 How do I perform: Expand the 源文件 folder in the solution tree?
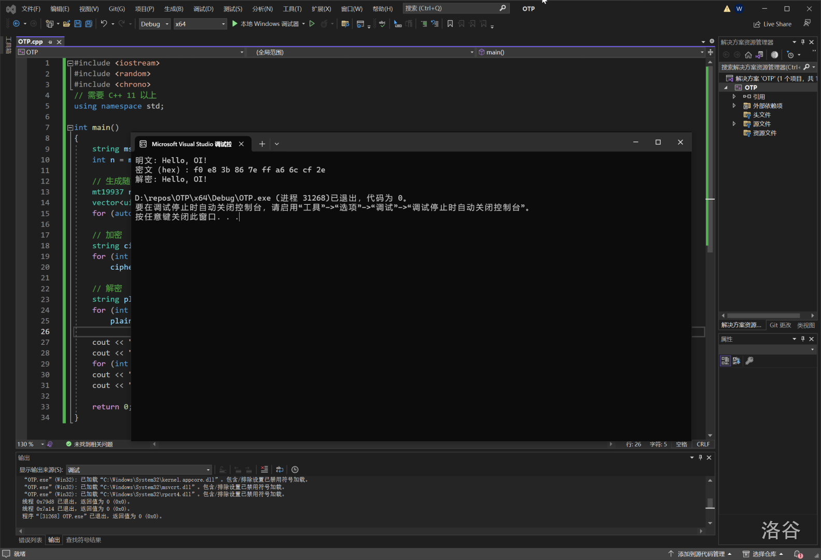pos(734,124)
